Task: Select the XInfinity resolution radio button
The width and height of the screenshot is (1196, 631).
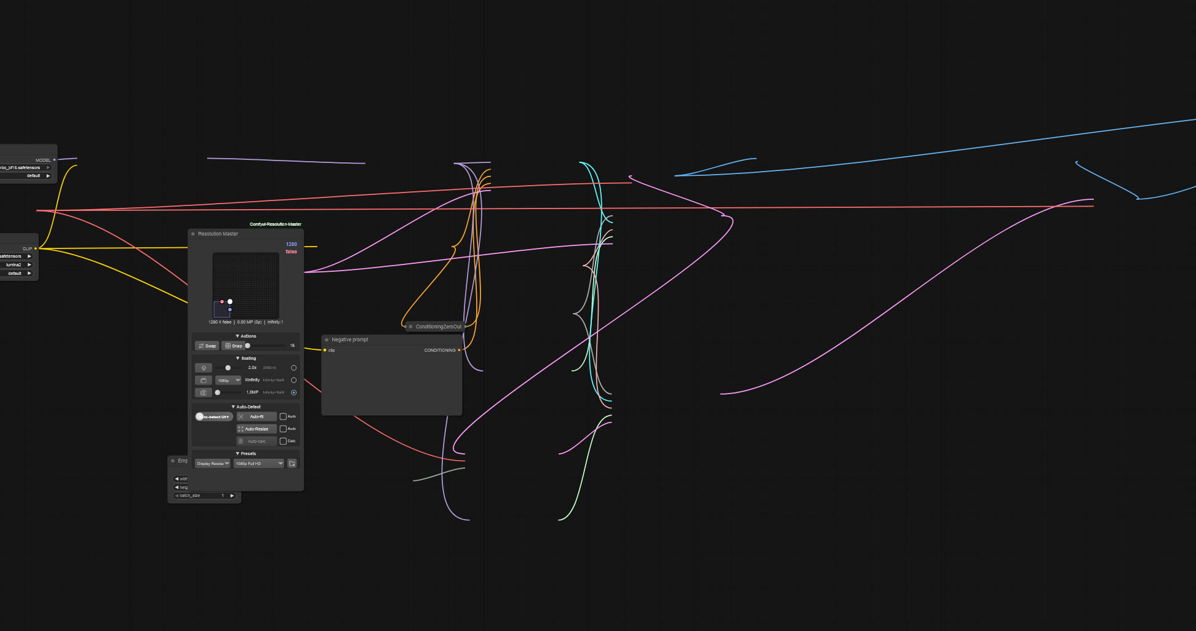Action: (x=293, y=380)
